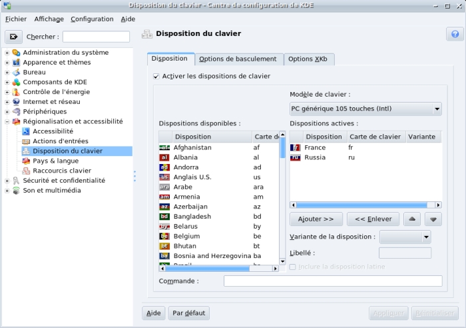Click the Commande text input field
The image size is (466, 328).
pos(332,281)
